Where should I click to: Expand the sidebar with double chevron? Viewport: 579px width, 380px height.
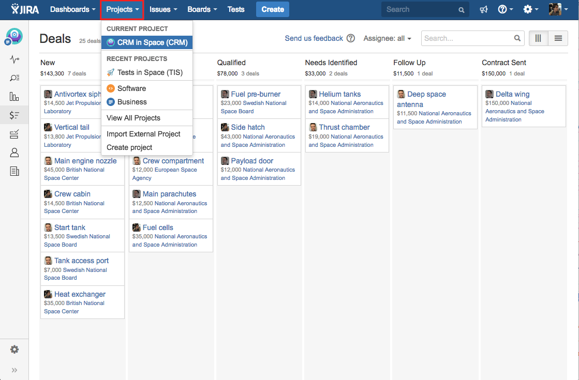click(x=14, y=370)
